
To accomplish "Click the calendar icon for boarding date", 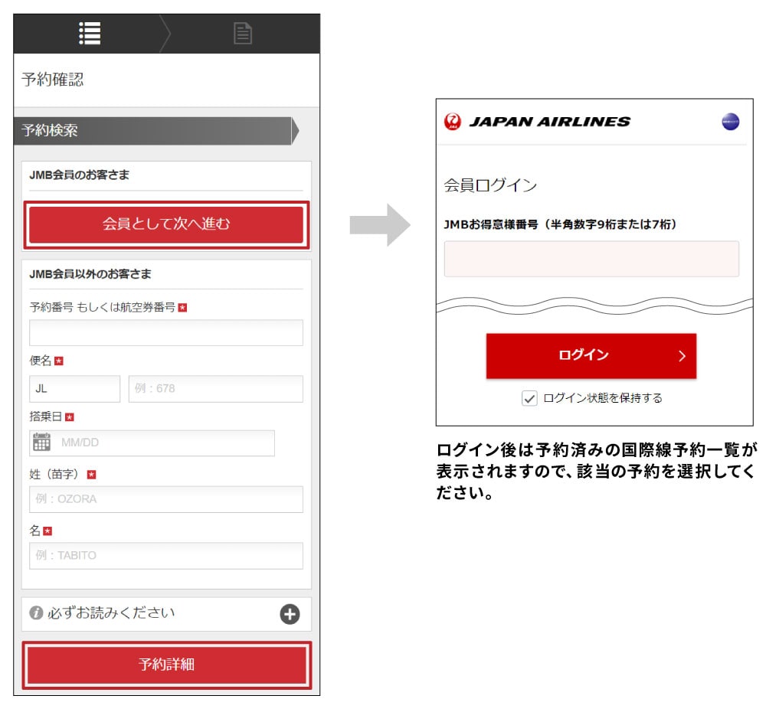I will click(x=41, y=443).
